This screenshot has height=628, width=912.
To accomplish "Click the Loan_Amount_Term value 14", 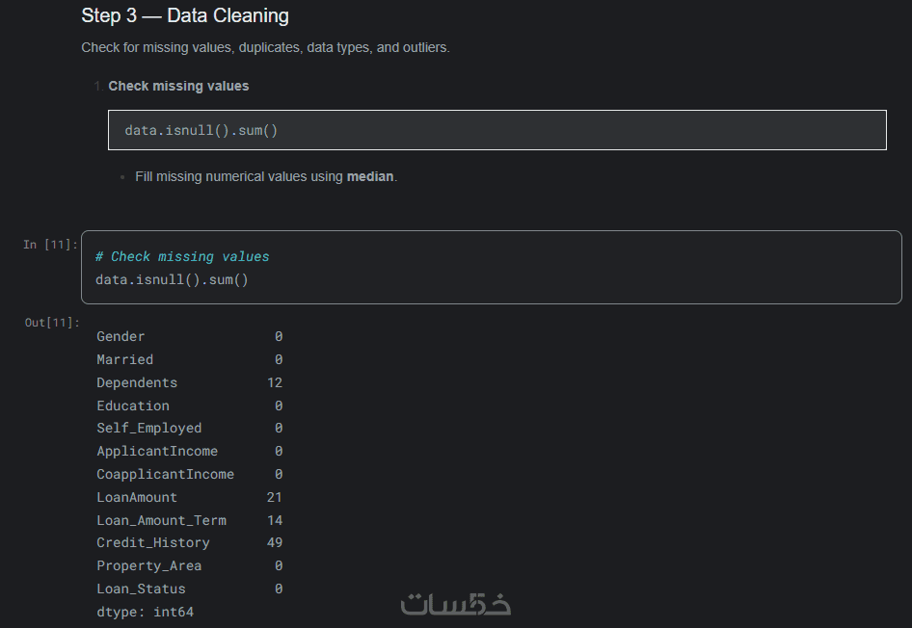I will pyautogui.click(x=275, y=520).
